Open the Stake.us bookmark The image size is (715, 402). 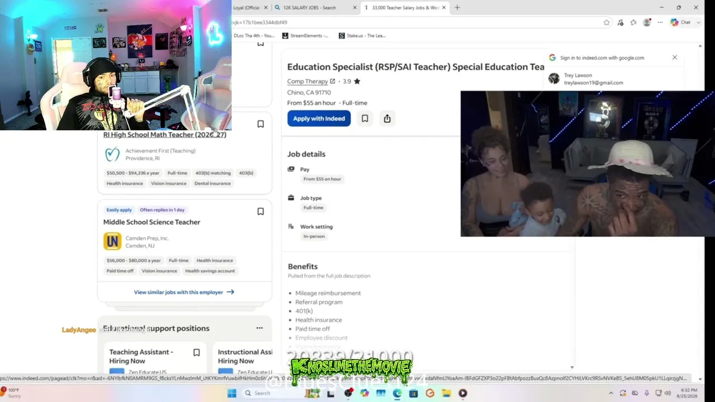click(x=362, y=36)
